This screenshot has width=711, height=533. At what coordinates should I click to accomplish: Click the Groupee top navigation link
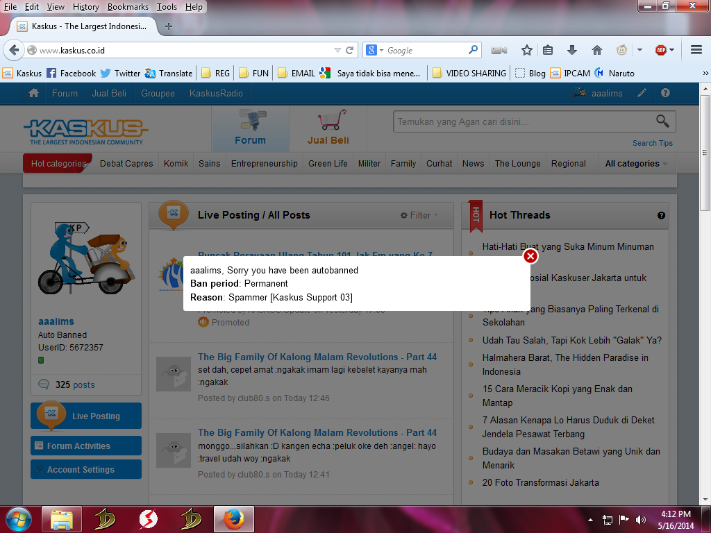click(158, 94)
